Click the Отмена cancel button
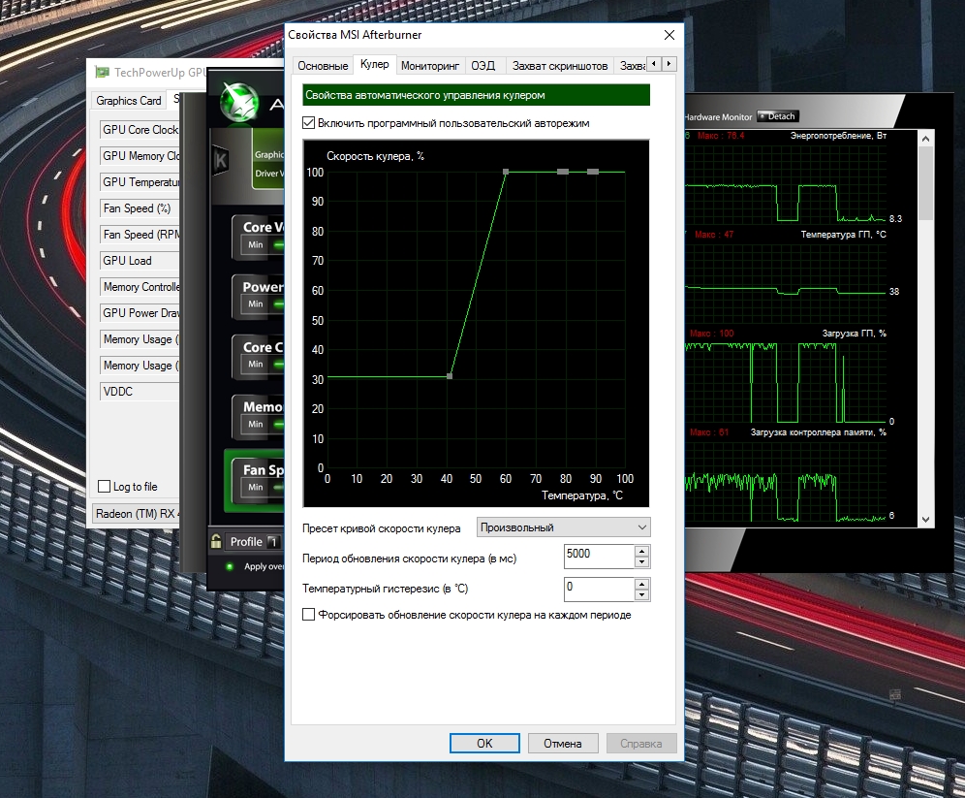The height and width of the screenshot is (798, 965). [x=563, y=743]
